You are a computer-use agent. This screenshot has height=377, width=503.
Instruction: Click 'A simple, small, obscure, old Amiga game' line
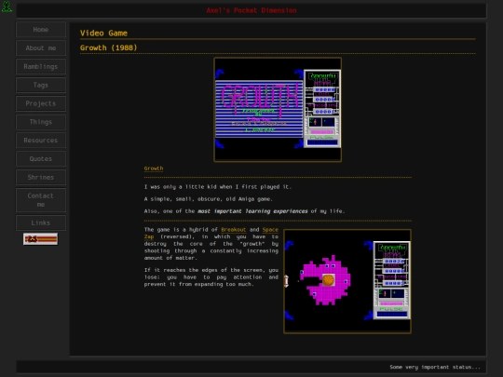click(209, 199)
